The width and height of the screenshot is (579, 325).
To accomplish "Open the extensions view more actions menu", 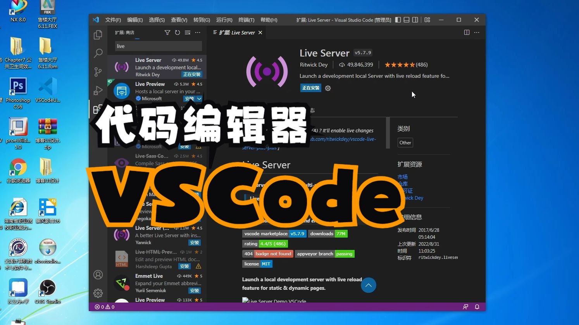I will [x=198, y=32].
